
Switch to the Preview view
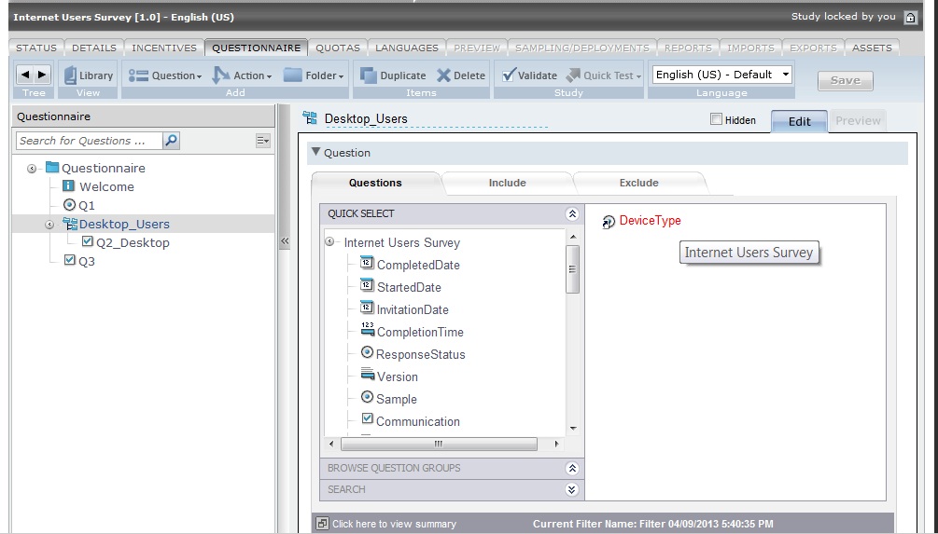[x=857, y=120]
